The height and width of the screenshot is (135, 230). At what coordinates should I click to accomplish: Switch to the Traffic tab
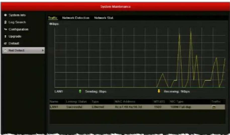53,18
